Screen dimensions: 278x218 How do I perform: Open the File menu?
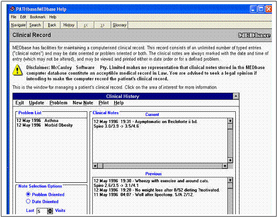coord(13,17)
